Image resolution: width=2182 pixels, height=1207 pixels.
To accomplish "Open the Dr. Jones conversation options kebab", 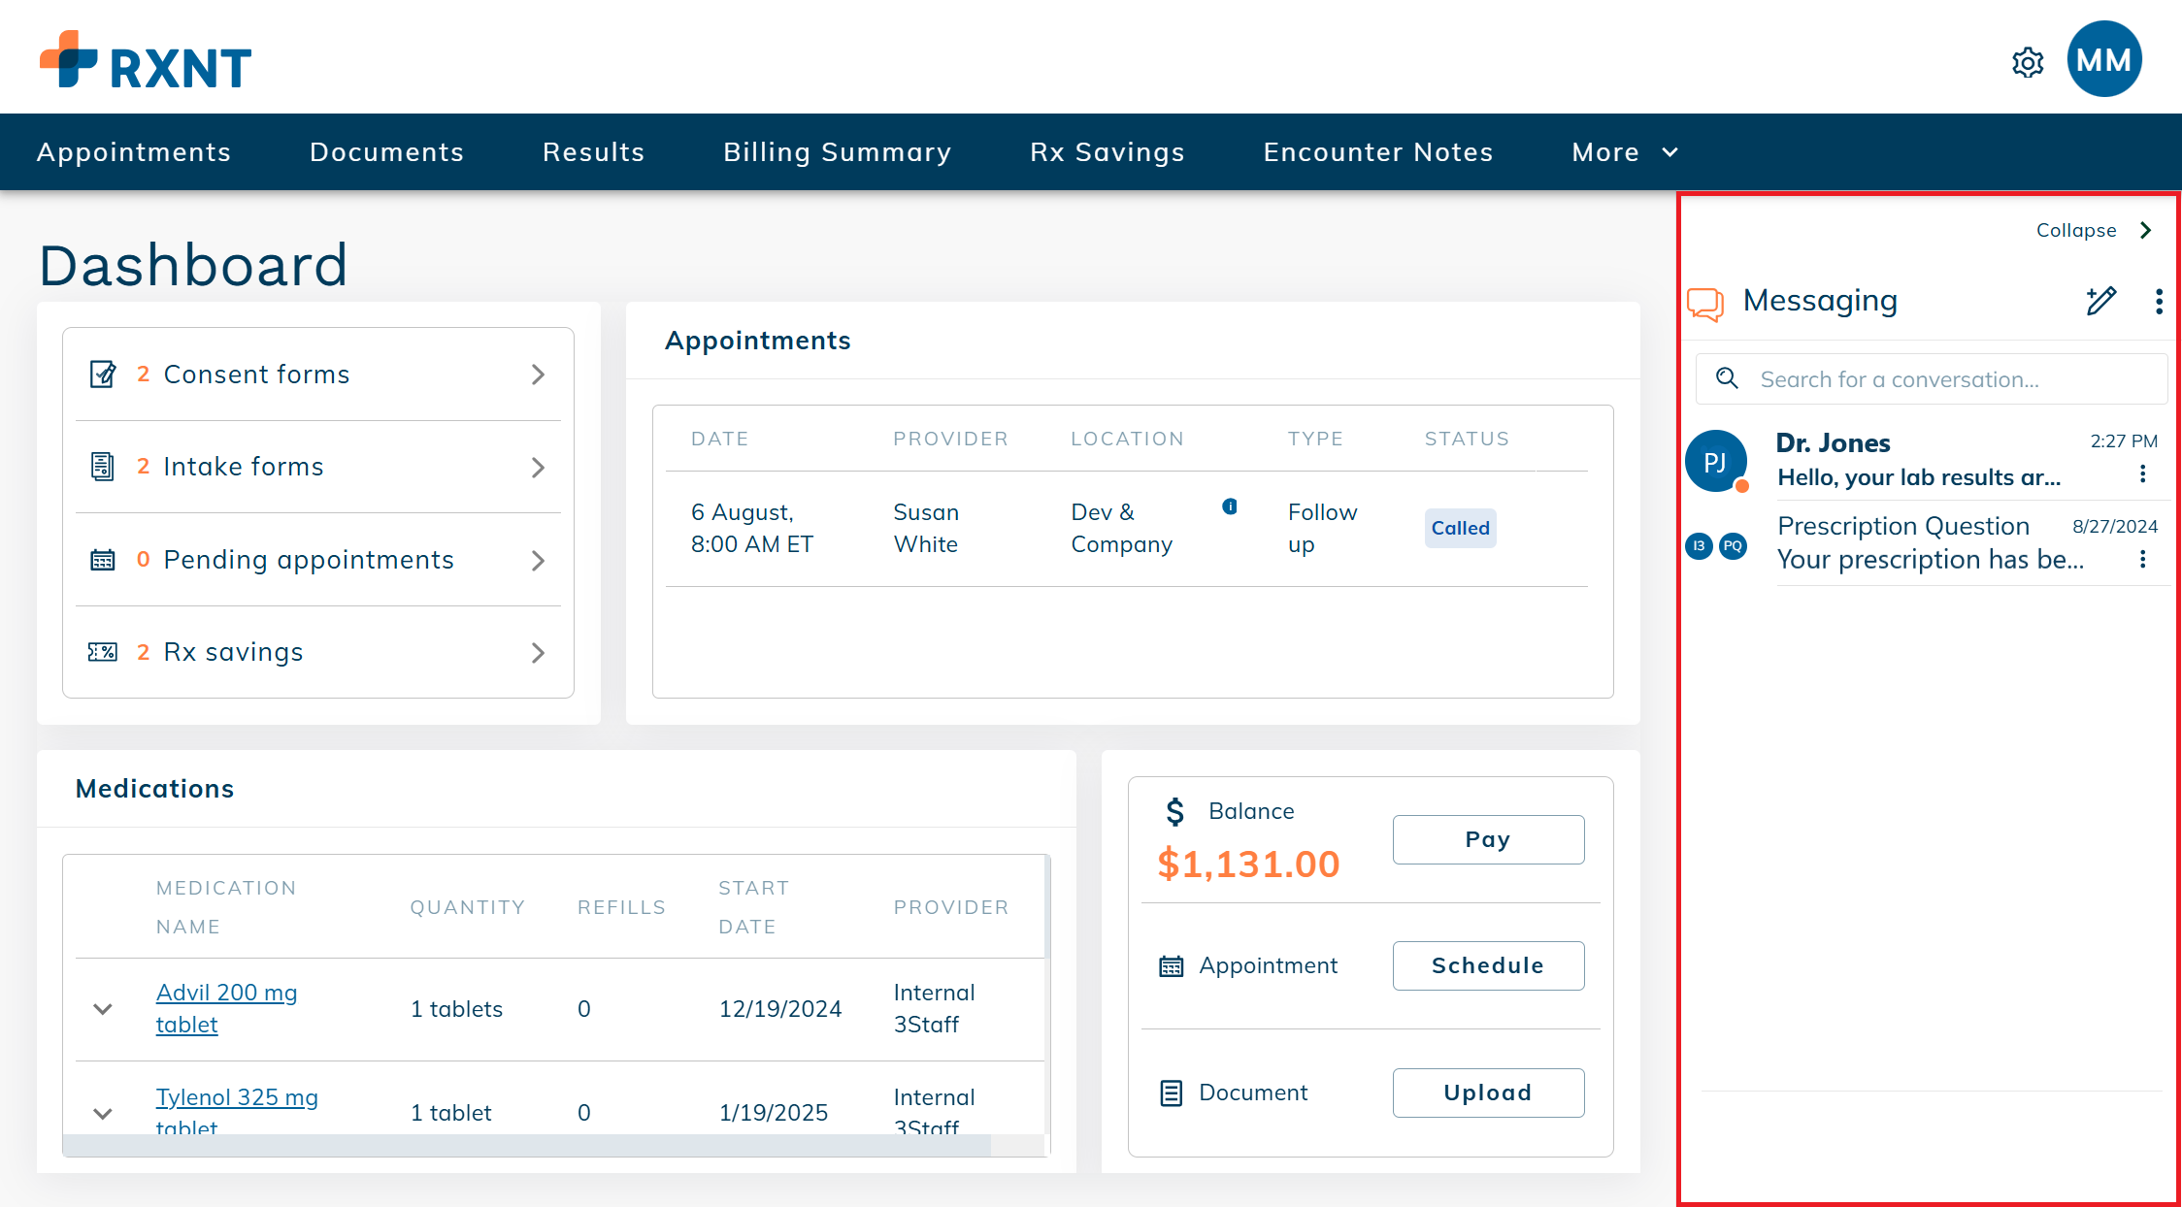I will click(2142, 474).
